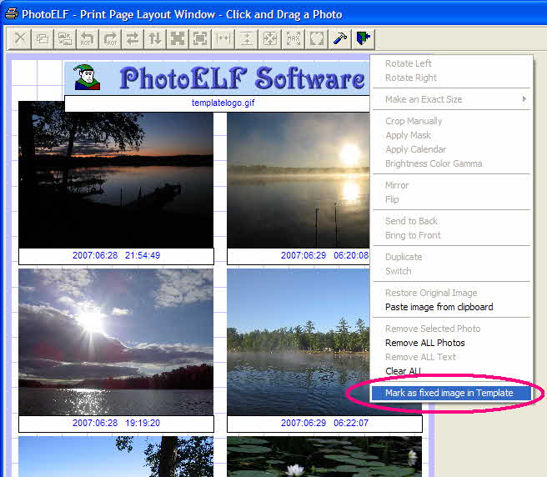This screenshot has width=547, height=477.
Task: Click the switch photos toolbar icon
Action: click(x=65, y=38)
